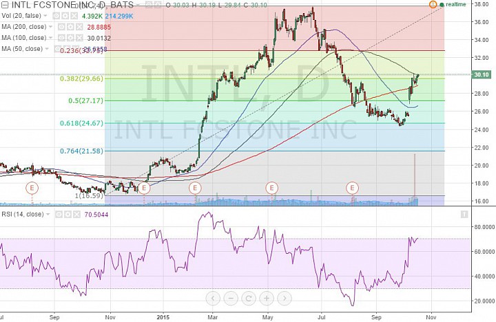Zoom in the chart with plus button
The image size is (496, 322).
[x=267, y=299]
